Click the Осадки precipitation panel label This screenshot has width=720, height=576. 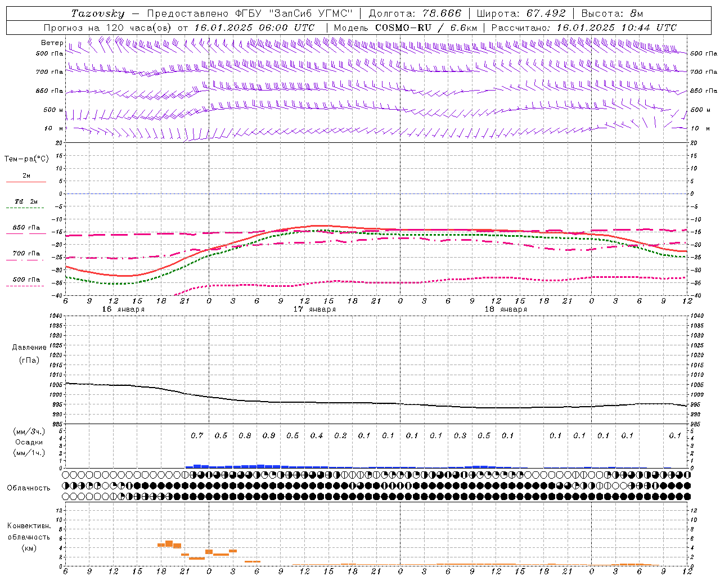pyautogui.click(x=29, y=442)
